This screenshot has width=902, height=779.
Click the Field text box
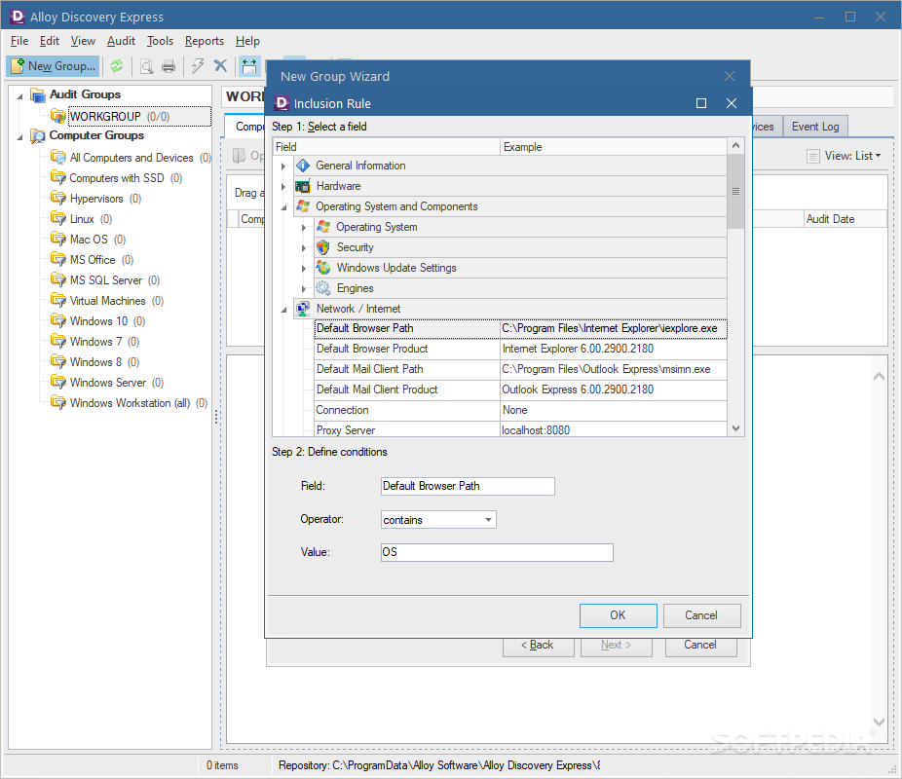pos(468,486)
